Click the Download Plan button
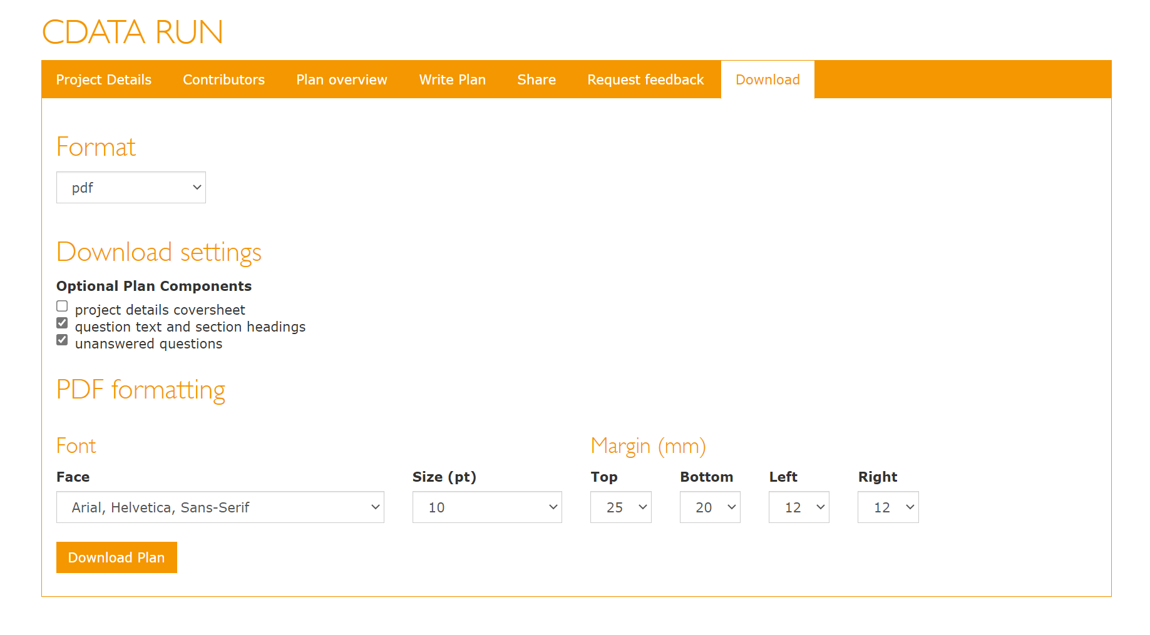This screenshot has width=1150, height=635. [116, 557]
